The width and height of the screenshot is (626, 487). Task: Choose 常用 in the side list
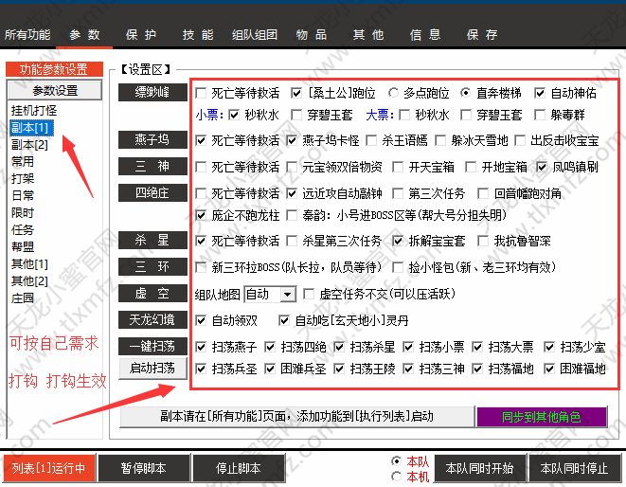(23, 161)
